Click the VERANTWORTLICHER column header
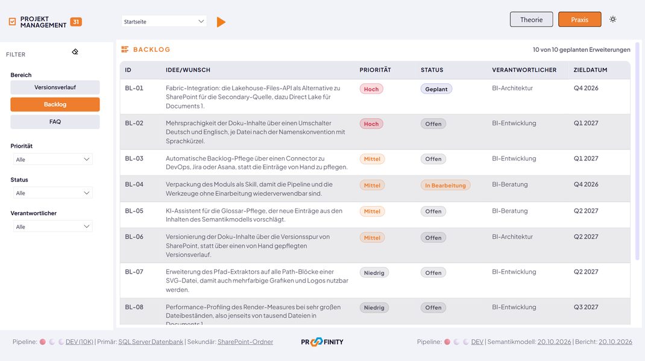 pos(524,70)
